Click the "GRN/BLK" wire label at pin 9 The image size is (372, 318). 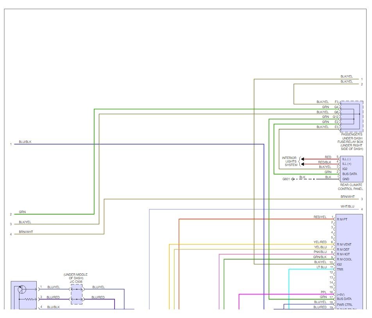click(320, 257)
